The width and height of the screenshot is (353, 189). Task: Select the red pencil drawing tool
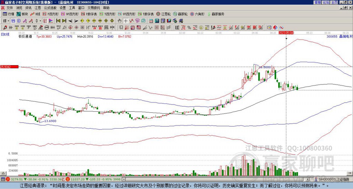pos(5,28)
